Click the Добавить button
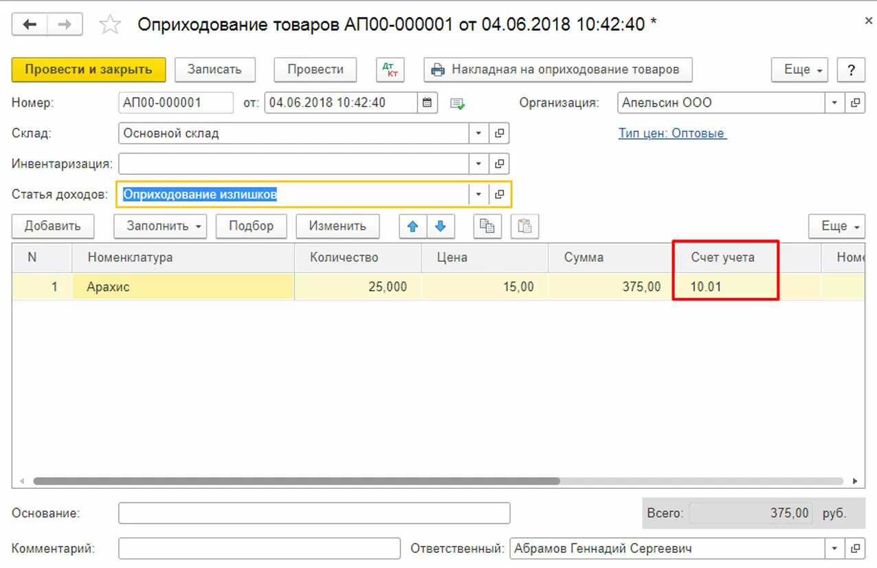 53,226
